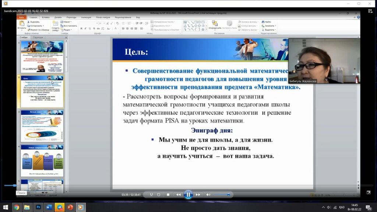
Task: Select the Вставка ribbon tab
Action: (x=45, y=17)
